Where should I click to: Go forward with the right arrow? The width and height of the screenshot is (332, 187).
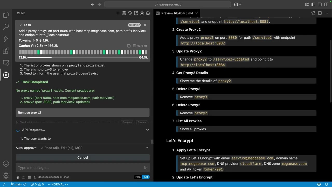pos(99,4)
